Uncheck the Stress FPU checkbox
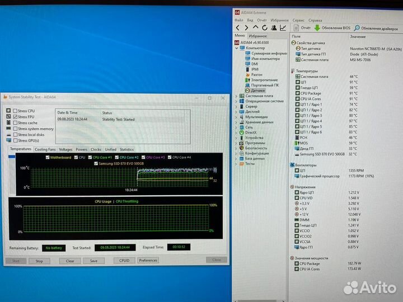This screenshot has width=403, height=302. pyautogui.click(x=15, y=117)
